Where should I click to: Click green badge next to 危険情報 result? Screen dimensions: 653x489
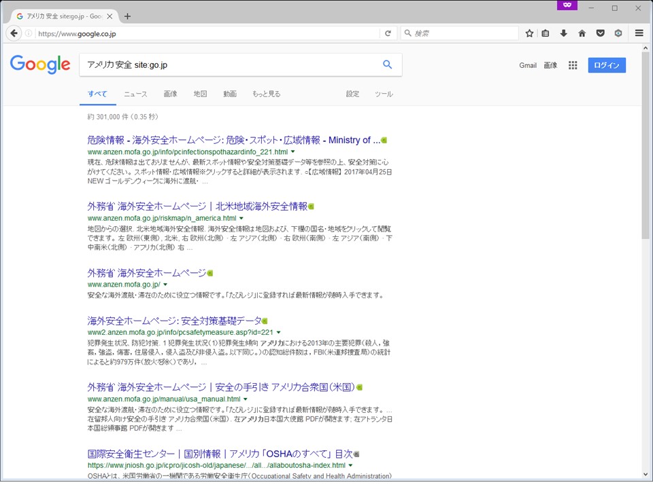pyautogui.click(x=384, y=141)
